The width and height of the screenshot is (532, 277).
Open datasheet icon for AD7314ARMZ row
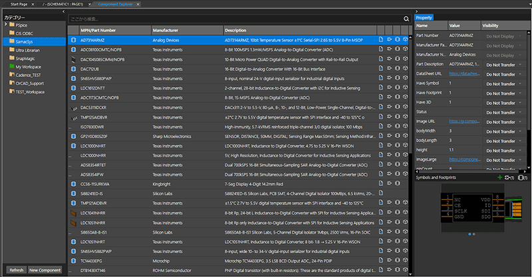click(x=380, y=40)
